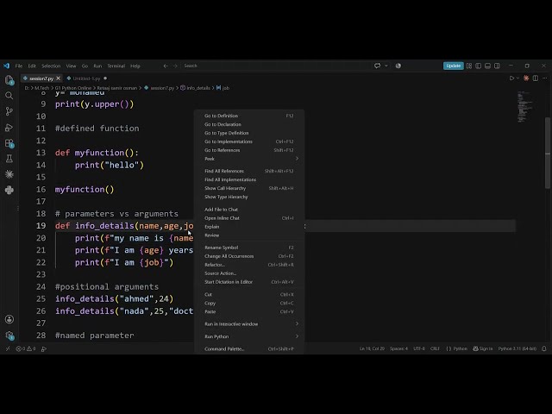552x414 pixels.
Task: Click the Run and Debug status bar icon
Action: coord(44,348)
